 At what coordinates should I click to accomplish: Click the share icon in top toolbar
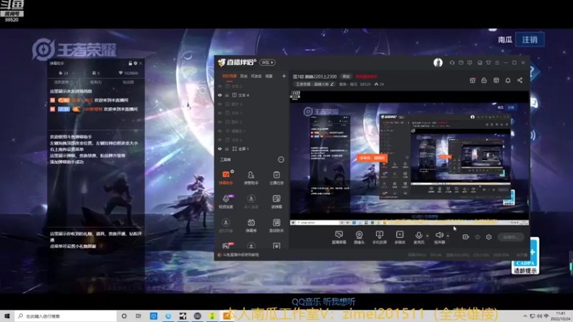click(x=520, y=80)
